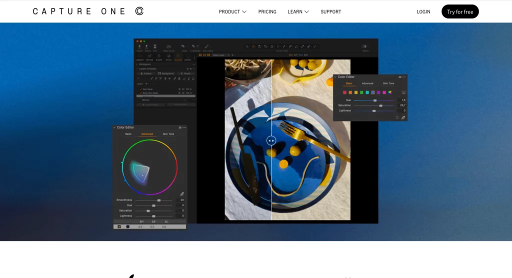512x278 pixels.
Task: Expand the PRODUCT menu
Action: [x=232, y=12]
